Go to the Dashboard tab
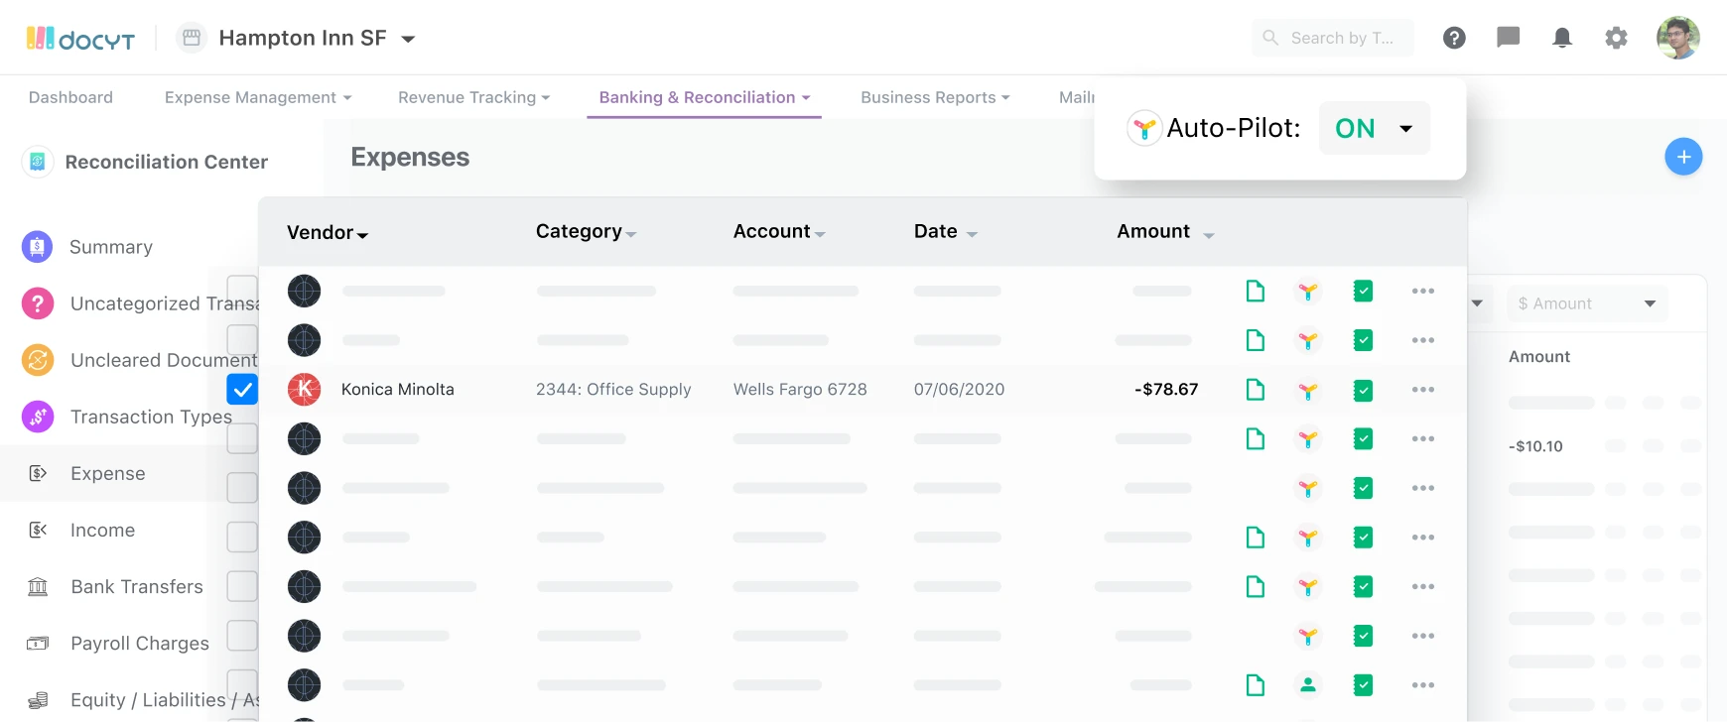Image resolution: width=1727 pixels, height=722 pixels. coord(70,97)
